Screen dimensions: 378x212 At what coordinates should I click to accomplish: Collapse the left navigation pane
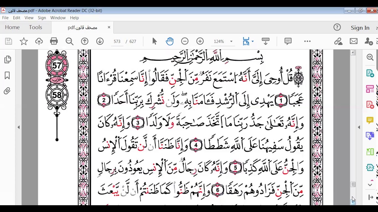19,127
